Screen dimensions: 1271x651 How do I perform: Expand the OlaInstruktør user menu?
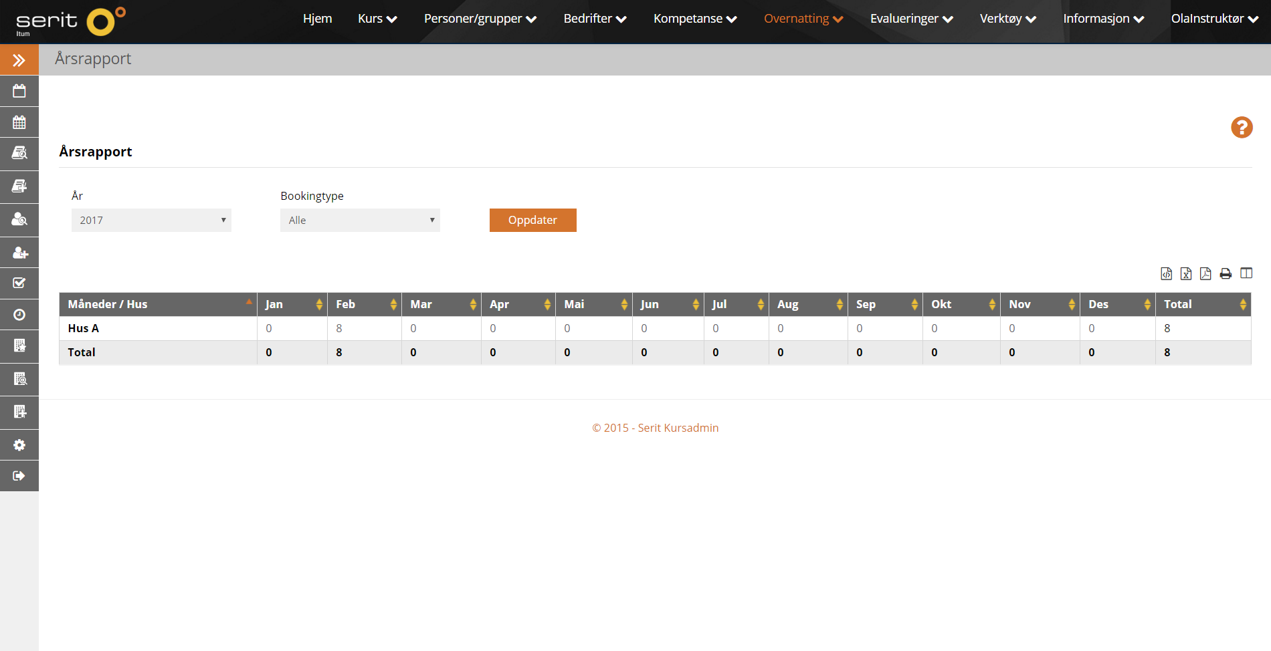tap(1214, 19)
